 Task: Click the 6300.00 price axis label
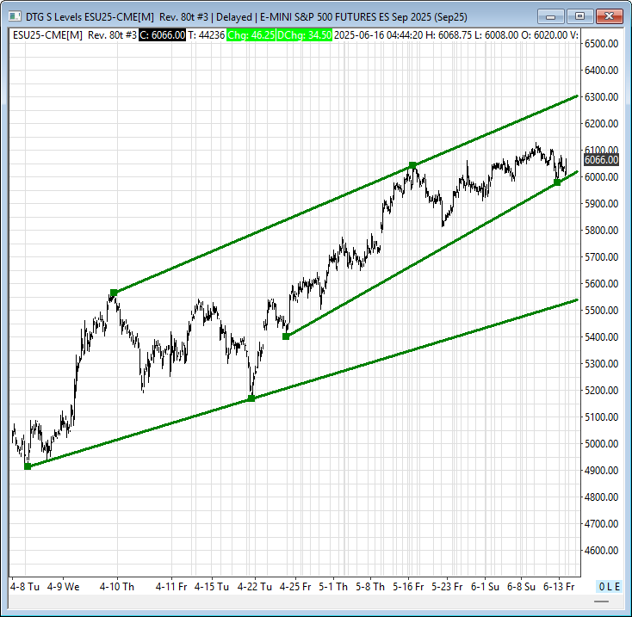(x=601, y=96)
